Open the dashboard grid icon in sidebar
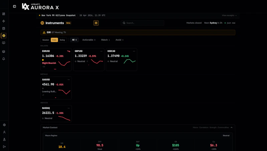The width and height of the screenshot is (267, 151). point(4,14)
